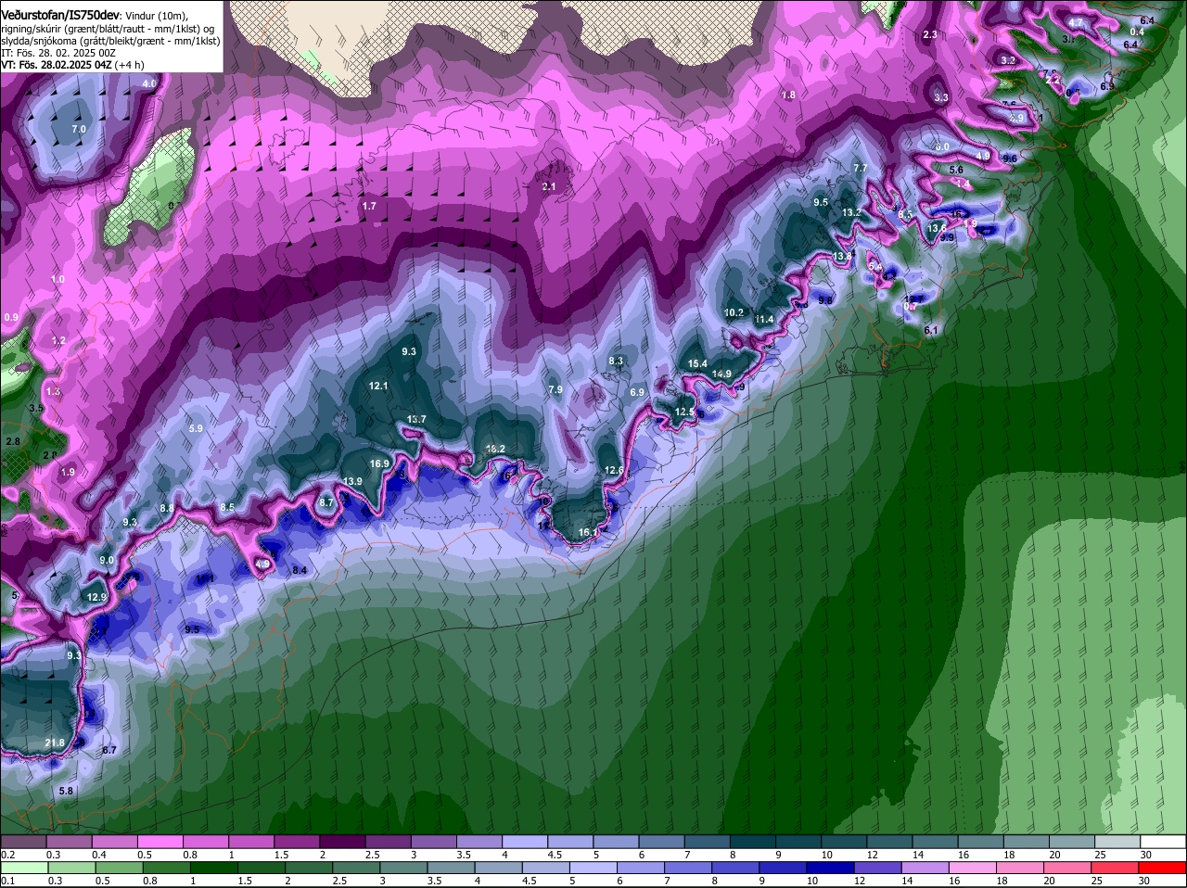This screenshot has height=888, width=1187.
Task: Click the 14.9 value on the map
Action: point(722,374)
